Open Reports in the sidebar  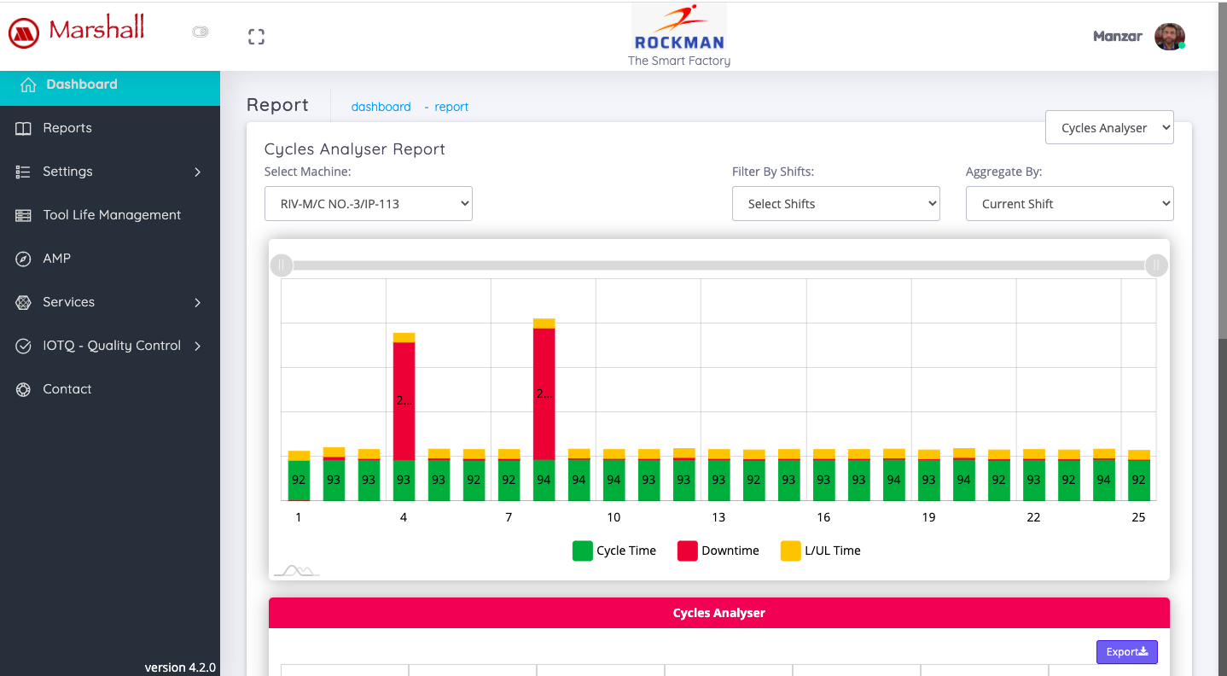[x=110, y=128]
